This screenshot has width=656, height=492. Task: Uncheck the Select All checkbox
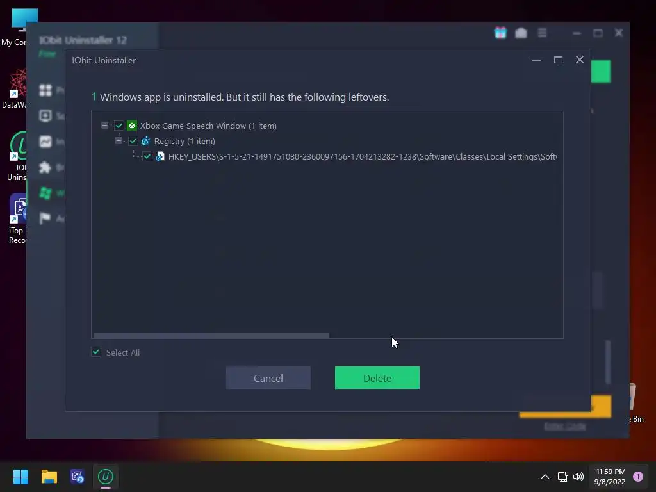[x=96, y=352]
